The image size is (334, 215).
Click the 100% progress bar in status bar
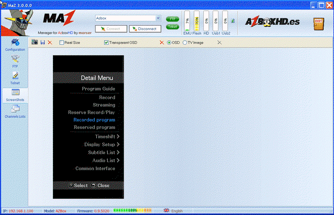tap(133, 211)
